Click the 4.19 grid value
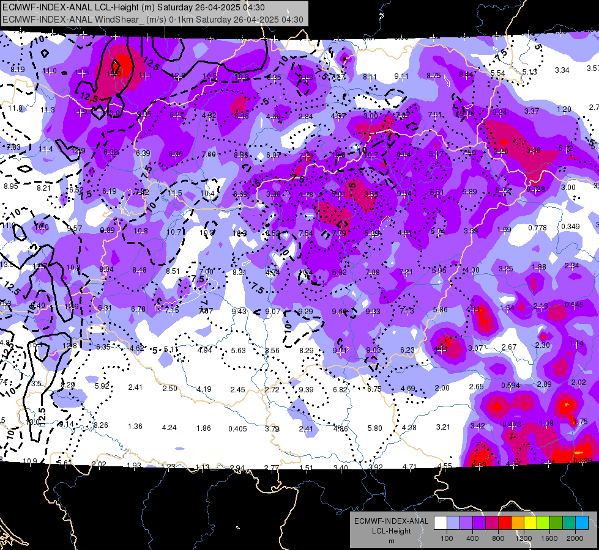 [204, 389]
